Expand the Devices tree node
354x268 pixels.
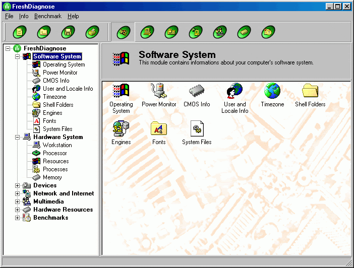click(18, 185)
